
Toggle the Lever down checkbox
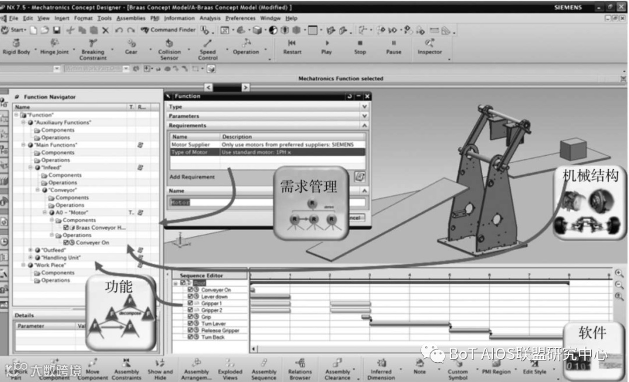pos(190,297)
